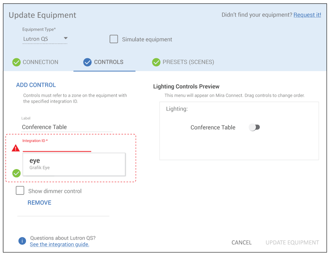This screenshot has width=329, height=254.
Task: Click REMOVE to delete the control
Action: (x=39, y=203)
